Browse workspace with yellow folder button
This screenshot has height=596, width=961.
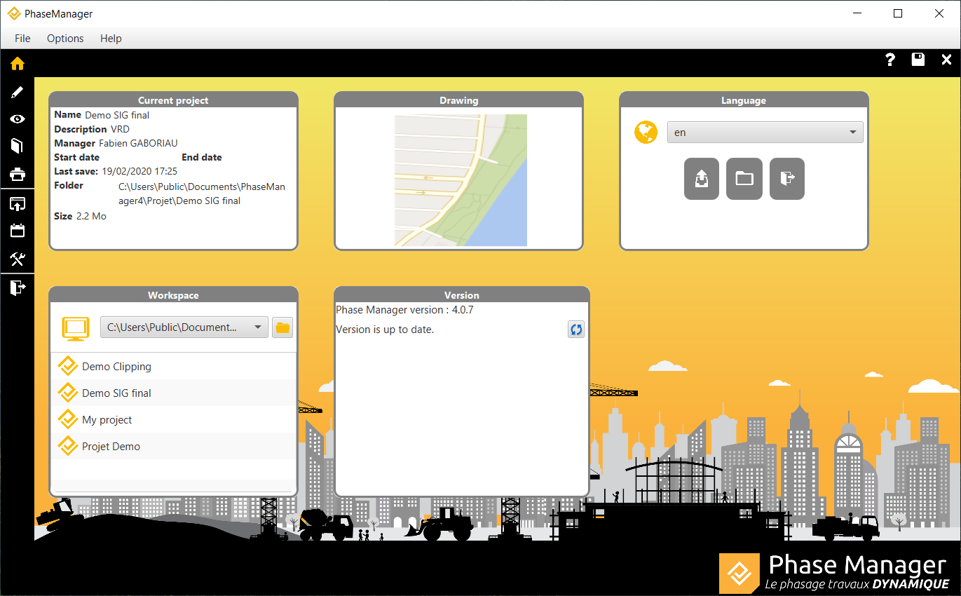point(282,327)
